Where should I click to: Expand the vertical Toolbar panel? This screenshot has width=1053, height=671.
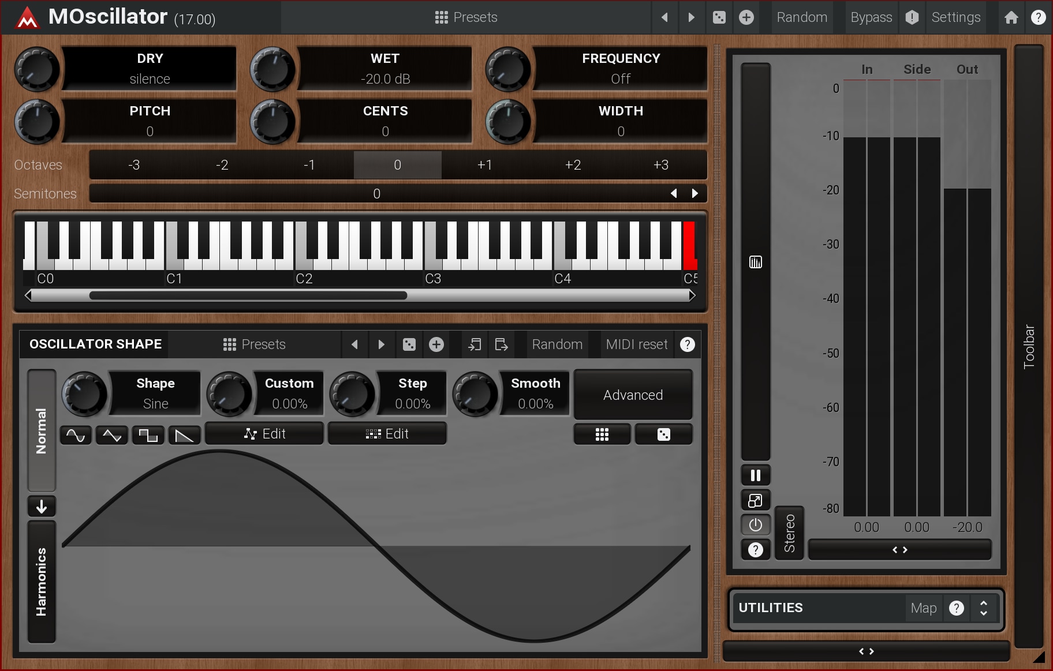1029,346
